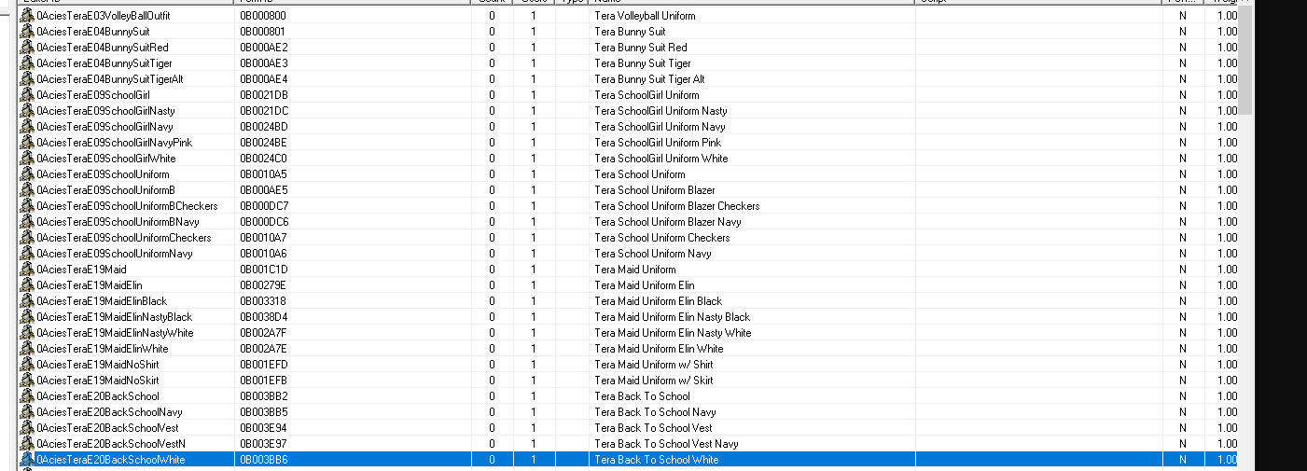Click the armor icon beside 0AciesTeraE09SchoolGirlNavy
Screen dimensions: 1307x471
(x=26, y=127)
